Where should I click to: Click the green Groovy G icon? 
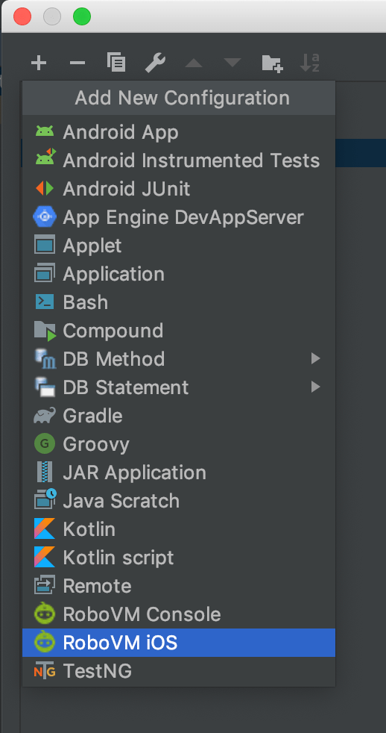(45, 443)
